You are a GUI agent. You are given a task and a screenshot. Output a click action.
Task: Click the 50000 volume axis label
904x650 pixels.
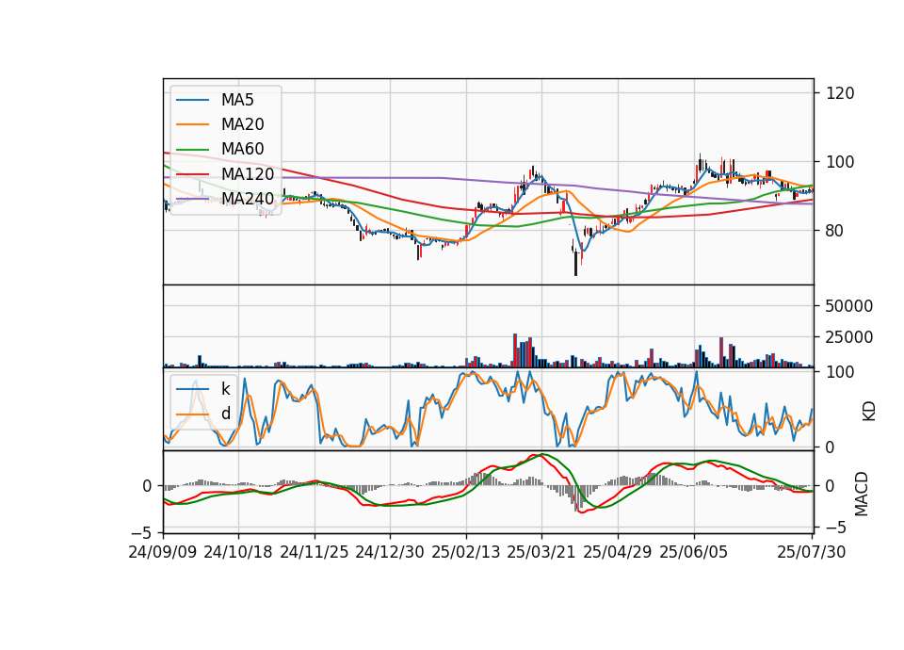(x=848, y=306)
